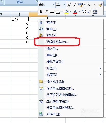The height and width of the screenshot is (123, 106).
Task: Apply the yellow fill color bucket
Action: coord(66,12)
